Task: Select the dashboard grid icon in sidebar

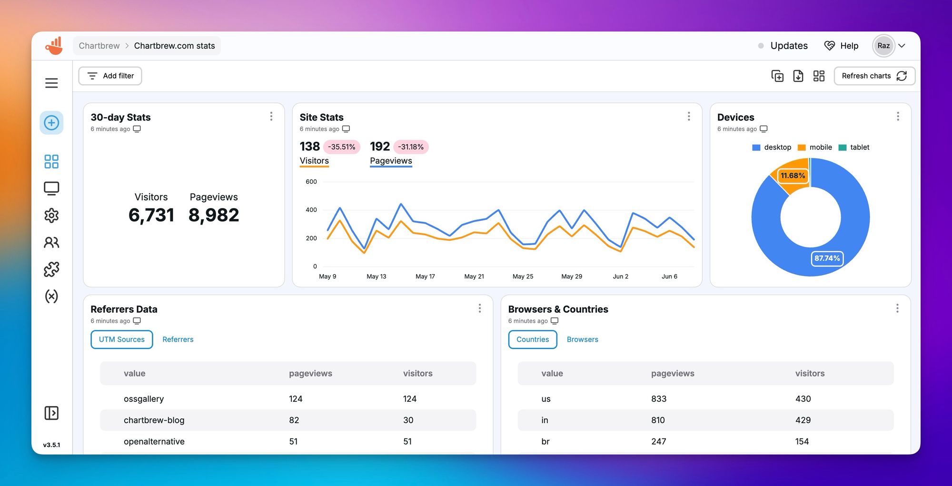Action: click(51, 161)
